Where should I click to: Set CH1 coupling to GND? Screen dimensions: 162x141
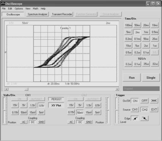tap(41, 122)
